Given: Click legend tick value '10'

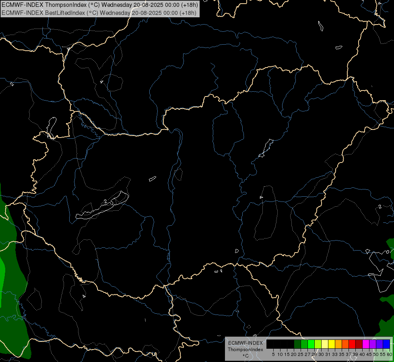Looking at the screenshot, I should (x=280, y=354).
